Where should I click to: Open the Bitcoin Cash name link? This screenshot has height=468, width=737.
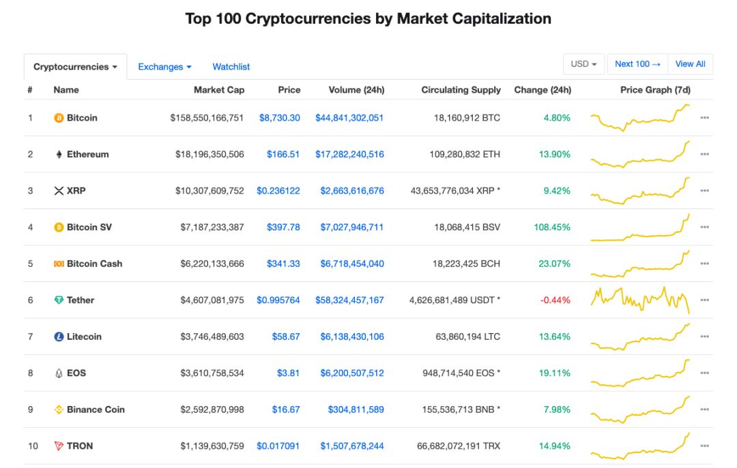[94, 264]
